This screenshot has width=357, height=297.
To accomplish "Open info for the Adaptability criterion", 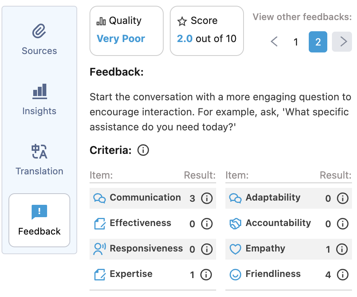I will pyautogui.click(x=343, y=198).
